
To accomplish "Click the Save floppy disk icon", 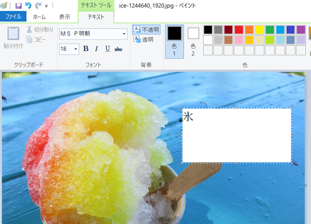I will click(19, 6).
